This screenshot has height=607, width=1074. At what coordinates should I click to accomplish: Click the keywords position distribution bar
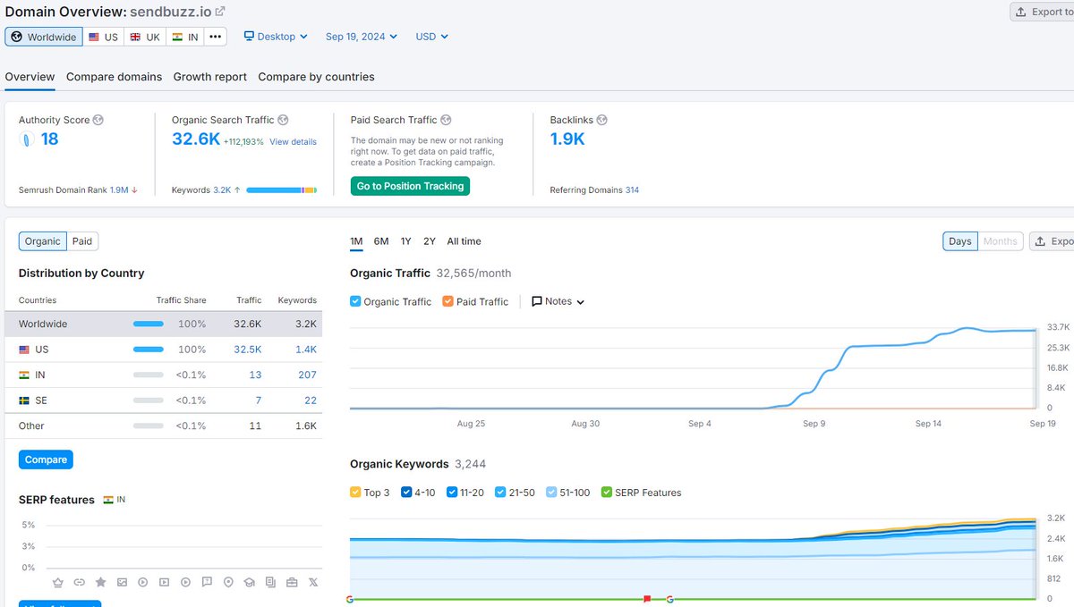(281, 190)
